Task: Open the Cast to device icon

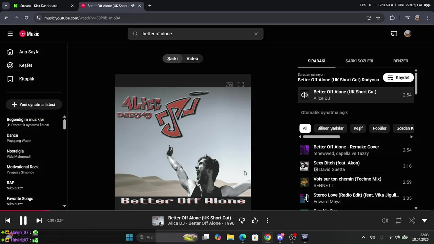Action: pos(394,34)
